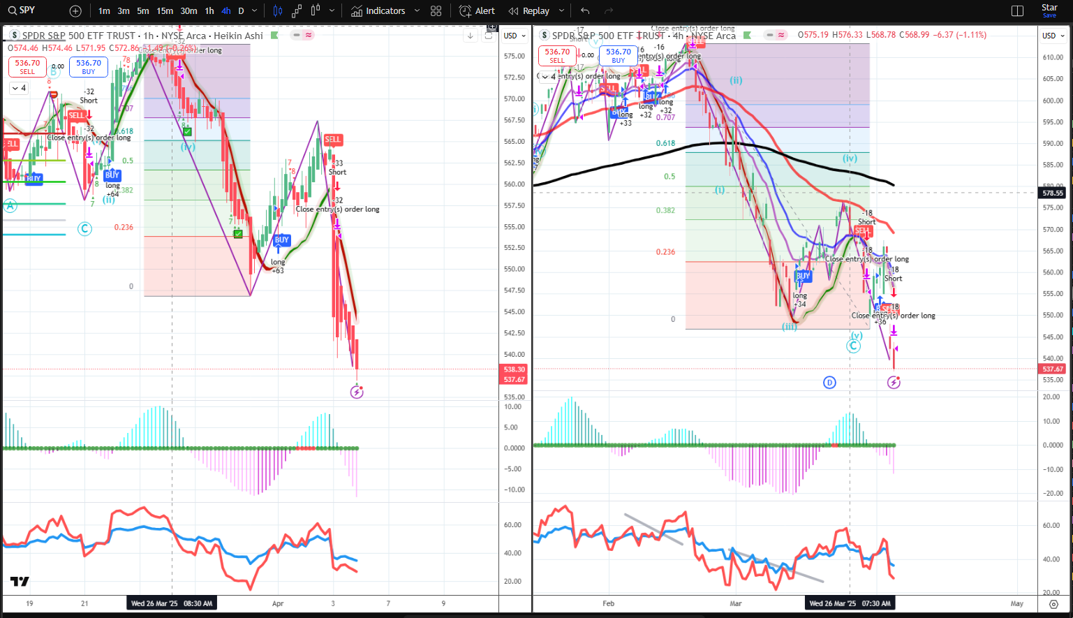Click SELL 536.70 on the 1h chart
The image size is (1073, 618).
point(27,67)
